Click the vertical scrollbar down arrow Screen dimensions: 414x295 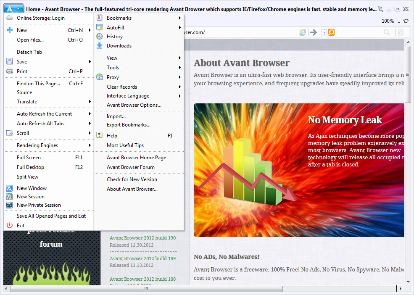[408, 282]
